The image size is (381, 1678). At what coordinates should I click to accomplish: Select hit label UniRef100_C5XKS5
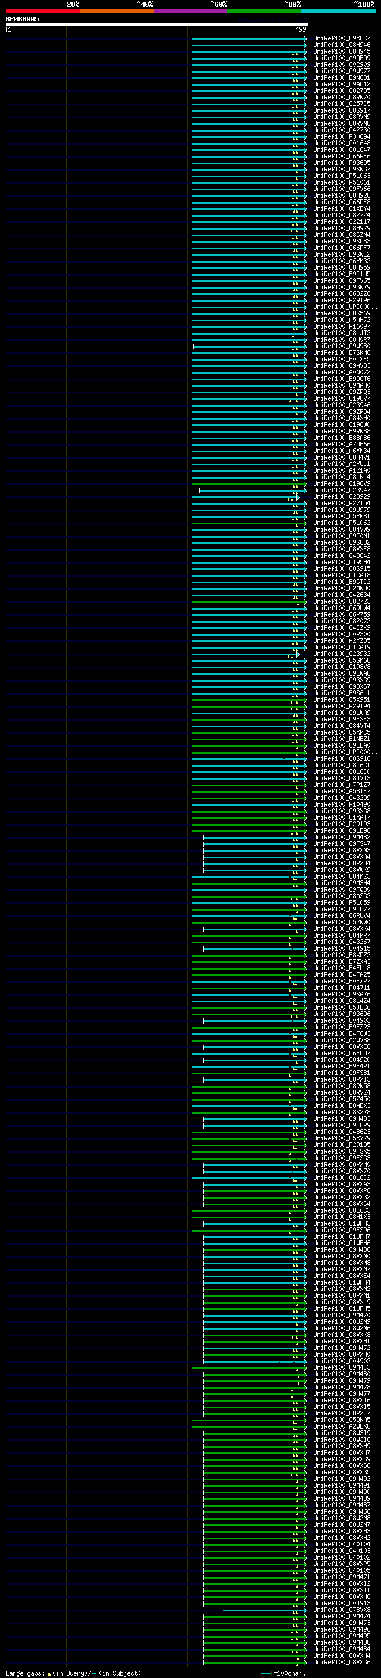pos(342,733)
